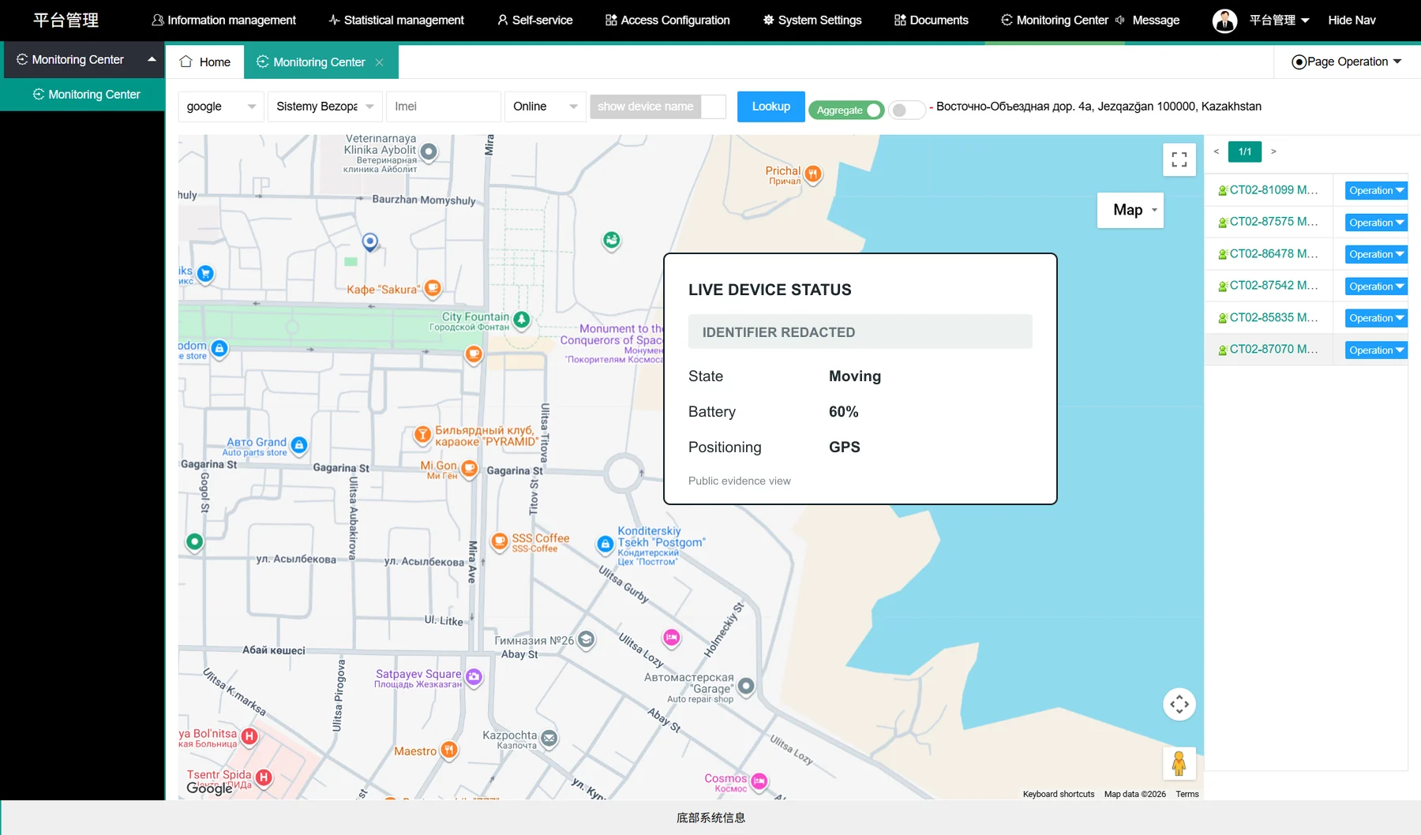Viewport: 1421px width, 835px height.
Task: Open Operation dropdown for CT02-85835
Action: [x=1376, y=318]
